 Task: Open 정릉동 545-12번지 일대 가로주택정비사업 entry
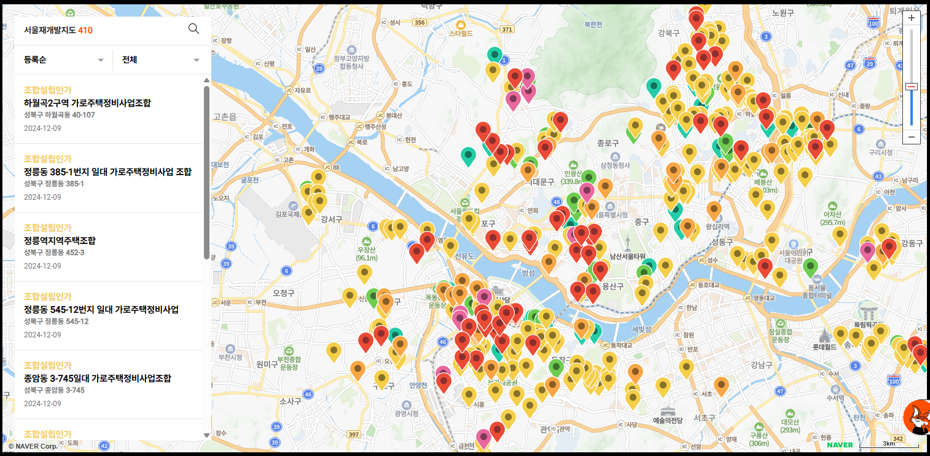pos(109,316)
